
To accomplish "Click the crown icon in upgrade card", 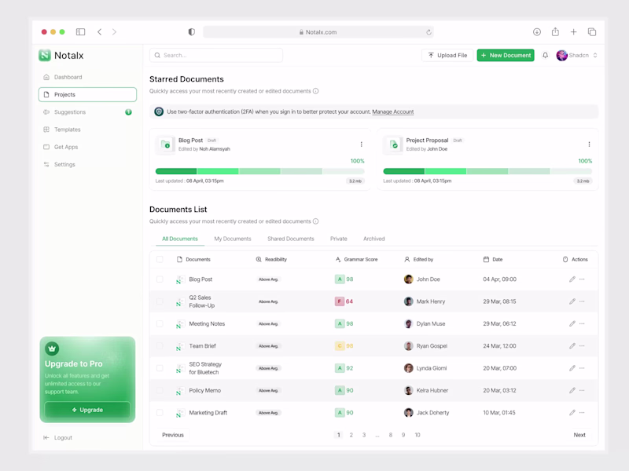I will click(x=52, y=349).
